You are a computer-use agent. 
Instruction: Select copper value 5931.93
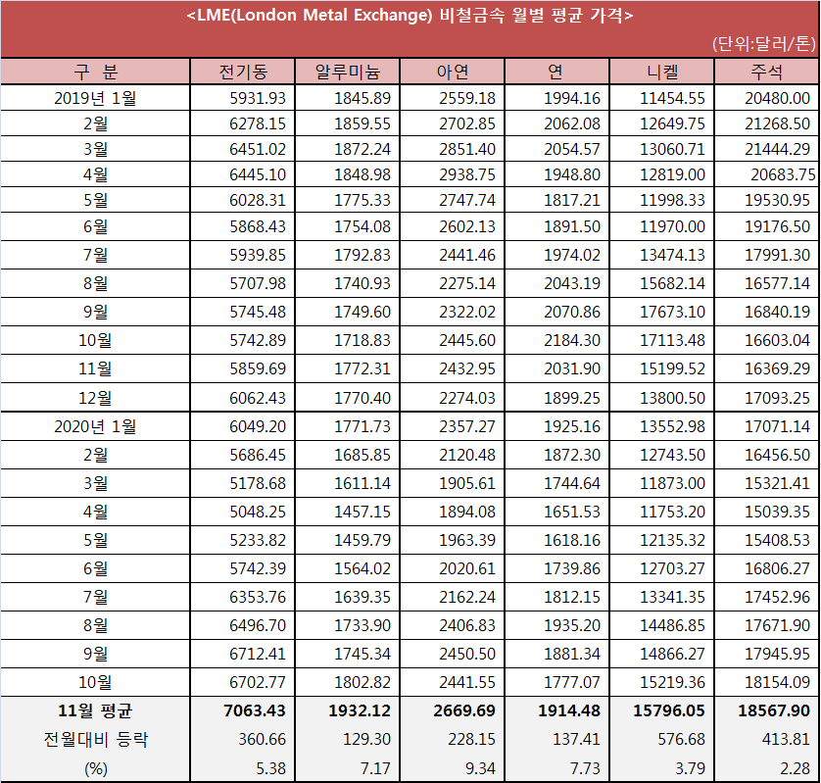tap(258, 98)
